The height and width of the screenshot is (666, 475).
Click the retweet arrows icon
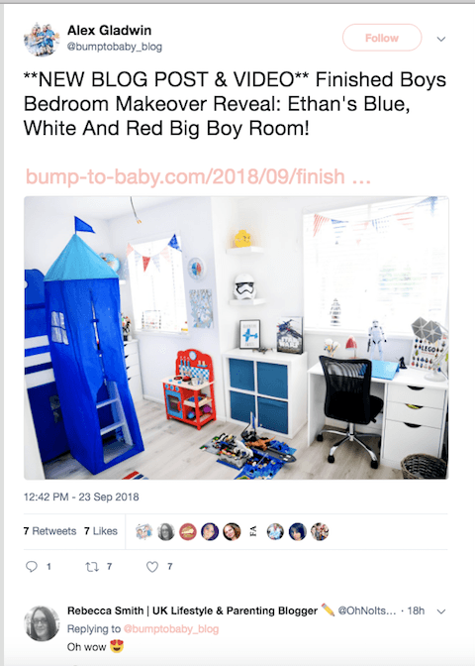pos(92,566)
